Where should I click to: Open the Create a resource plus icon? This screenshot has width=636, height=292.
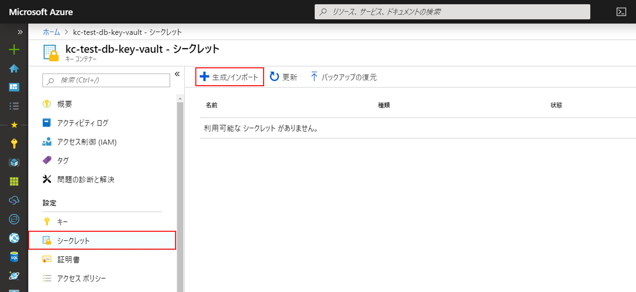14,49
